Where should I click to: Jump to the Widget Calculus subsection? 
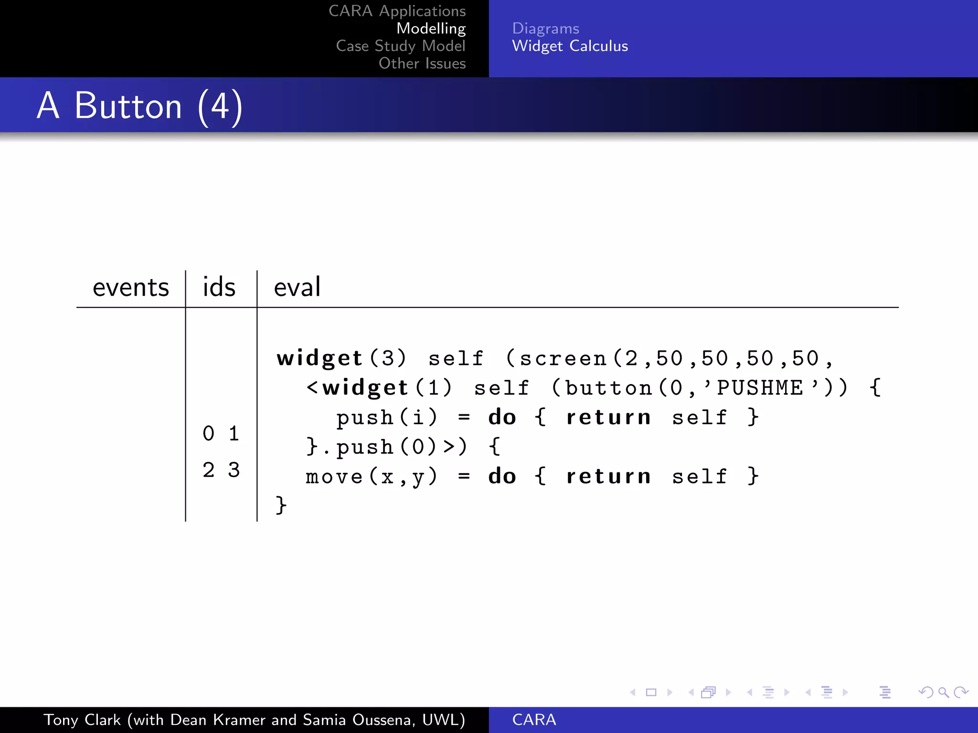tap(570, 46)
